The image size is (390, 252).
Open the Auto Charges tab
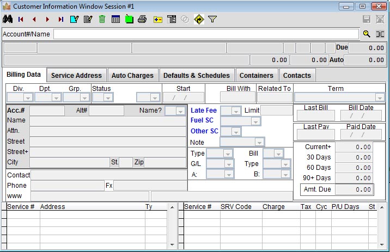point(132,76)
